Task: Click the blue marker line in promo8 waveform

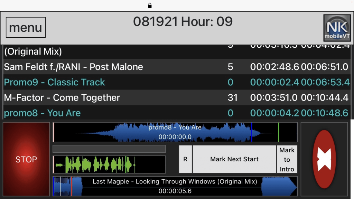Action: (x=251, y=132)
